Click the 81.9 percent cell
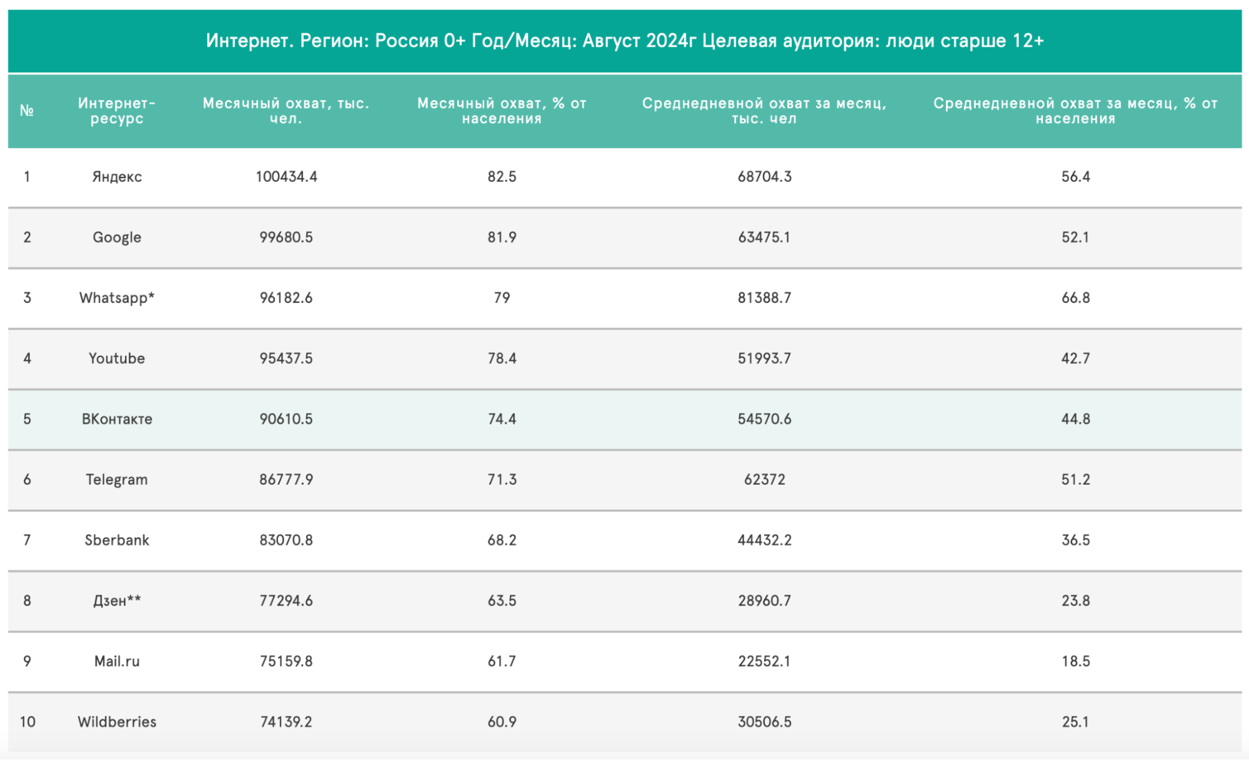 (x=502, y=237)
